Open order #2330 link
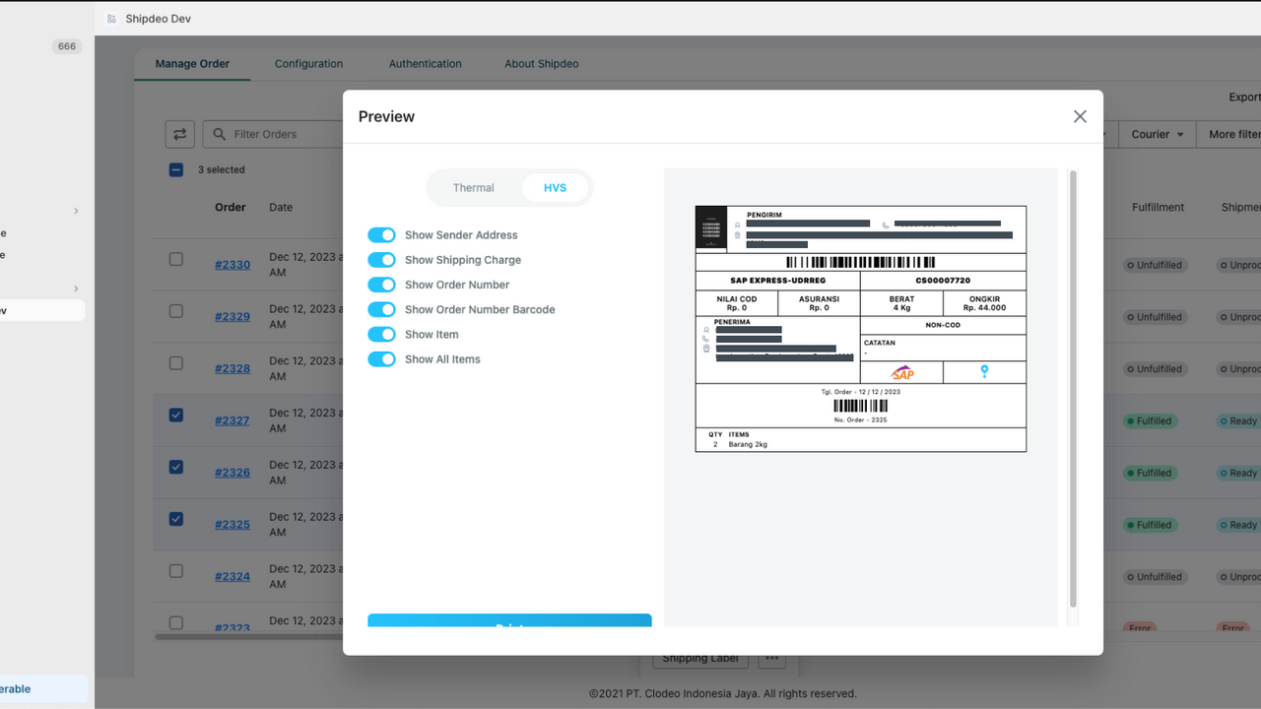The image size is (1261, 709). (x=232, y=265)
